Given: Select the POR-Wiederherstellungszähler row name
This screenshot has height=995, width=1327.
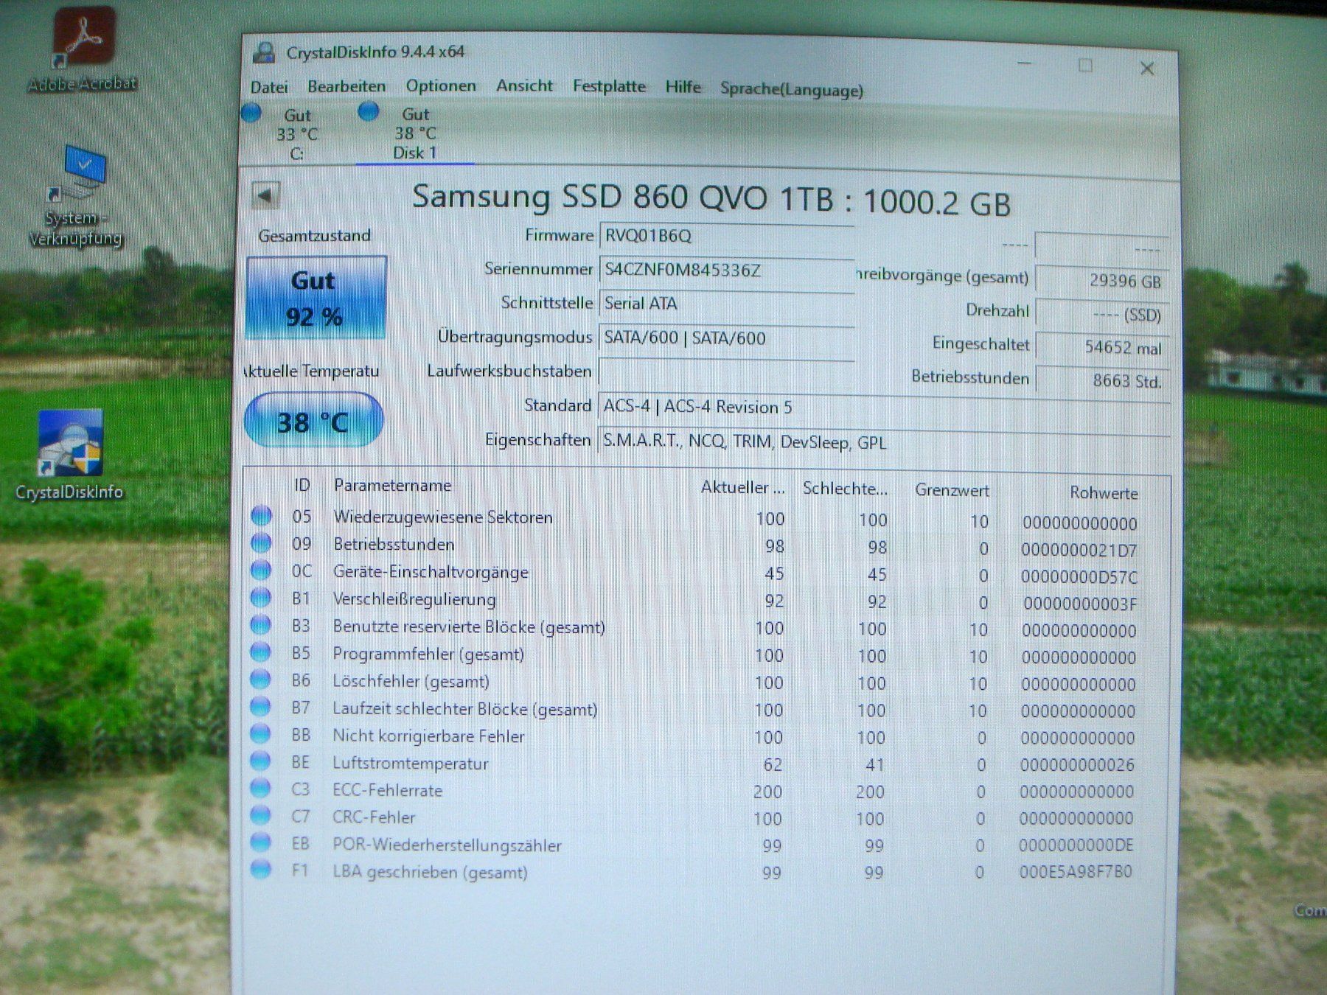Looking at the screenshot, I should 447,845.
